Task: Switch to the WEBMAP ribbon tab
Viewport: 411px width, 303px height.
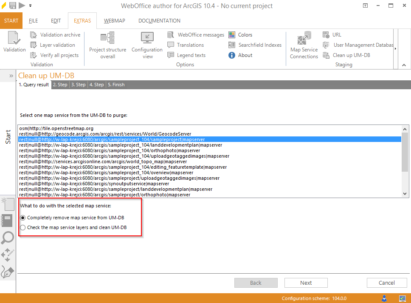Action: coord(114,21)
